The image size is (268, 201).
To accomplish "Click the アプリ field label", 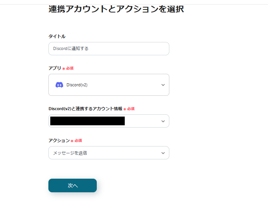I will [x=54, y=68].
